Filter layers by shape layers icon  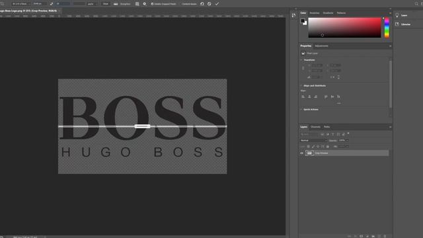tap(338, 134)
